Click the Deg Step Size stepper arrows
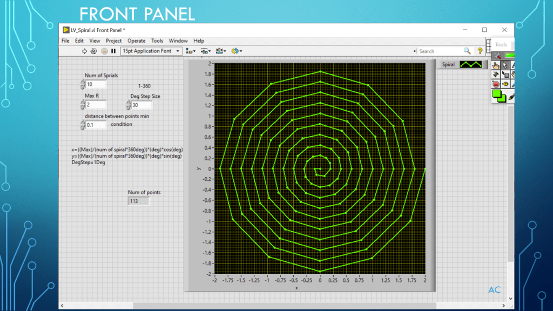The width and height of the screenshot is (553, 311). 129,105
